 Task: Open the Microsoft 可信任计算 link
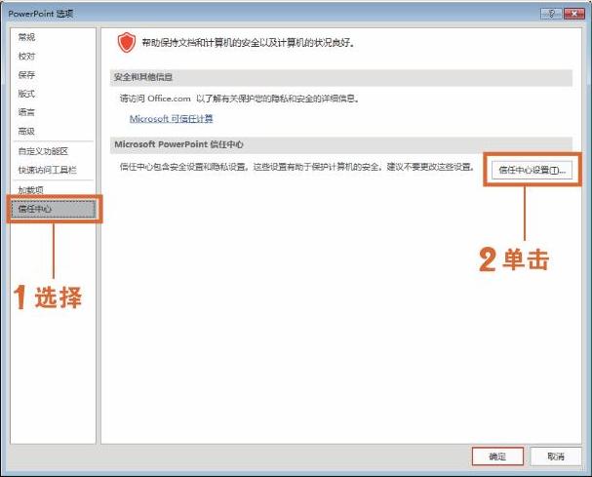tap(171, 119)
